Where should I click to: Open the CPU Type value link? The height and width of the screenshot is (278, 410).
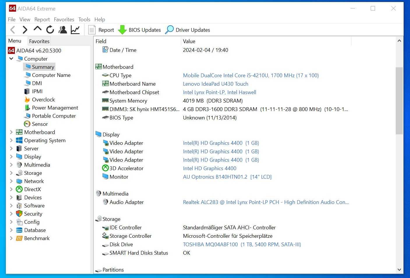251,75
